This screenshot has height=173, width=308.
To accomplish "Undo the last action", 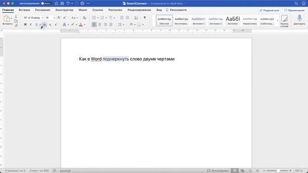I will click(x=68, y=3).
